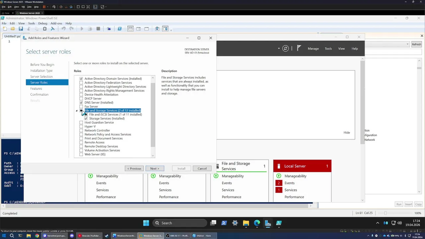
Task: Click the Save script floppy-disk icon
Action: point(21,29)
